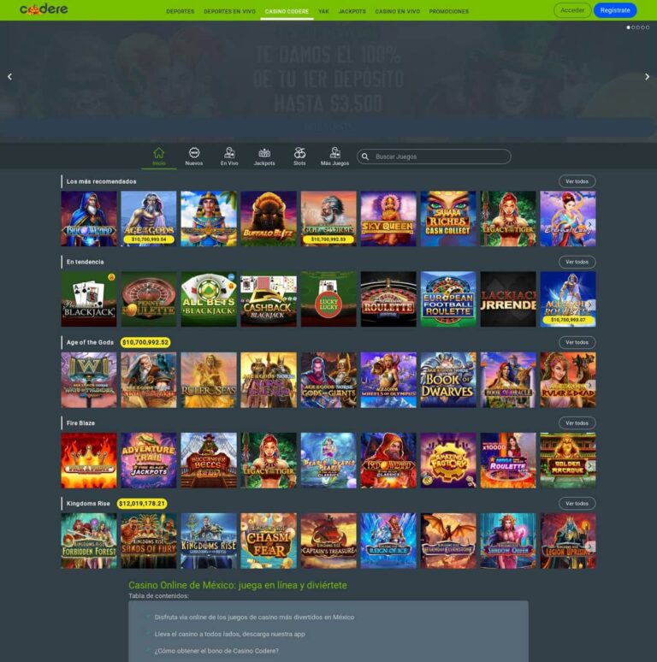View all En tendencia games
Viewport: 657px width, 662px height.
[577, 263]
